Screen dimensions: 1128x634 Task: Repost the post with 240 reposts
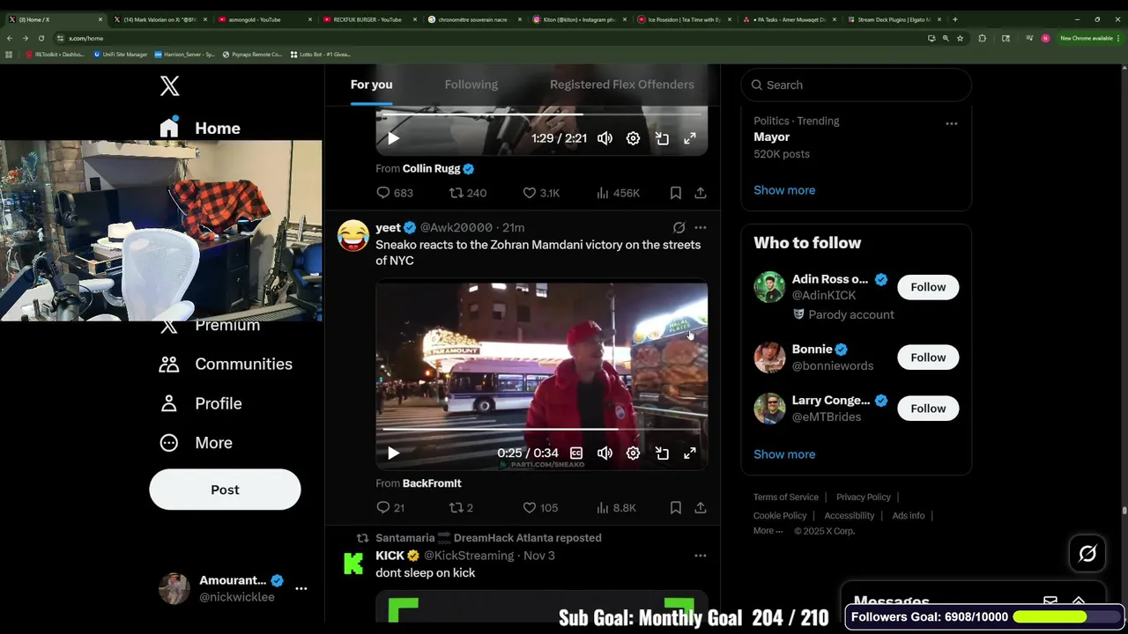point(468,193)
